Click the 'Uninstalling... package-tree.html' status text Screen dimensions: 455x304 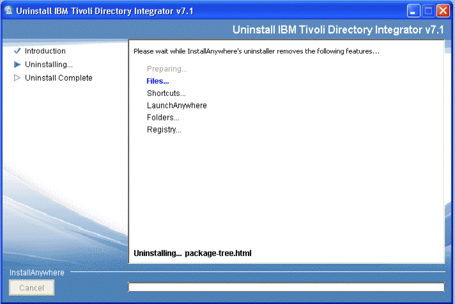192,253
